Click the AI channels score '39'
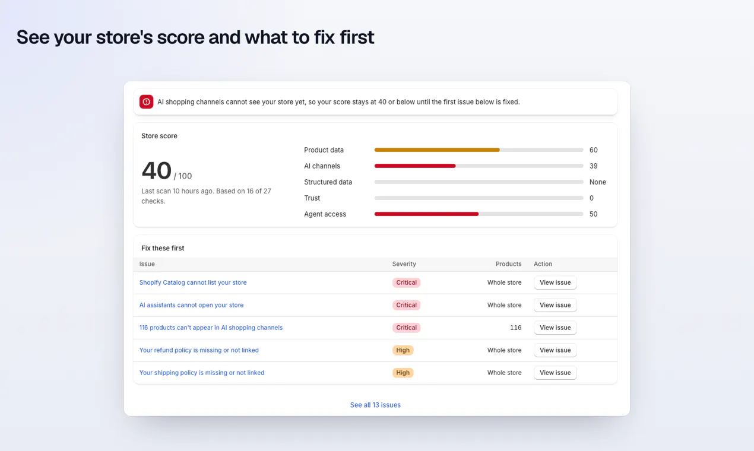This screenshot has height=451, width=754. pos(594,166)
